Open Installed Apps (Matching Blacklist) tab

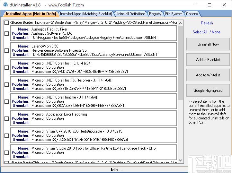[x=86, y=14]
